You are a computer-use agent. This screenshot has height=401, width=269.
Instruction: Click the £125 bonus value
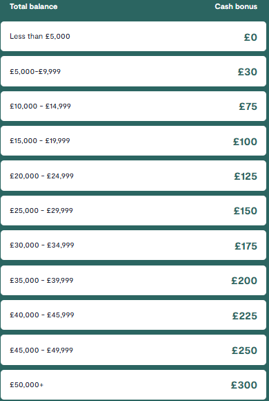coord(246,176)
